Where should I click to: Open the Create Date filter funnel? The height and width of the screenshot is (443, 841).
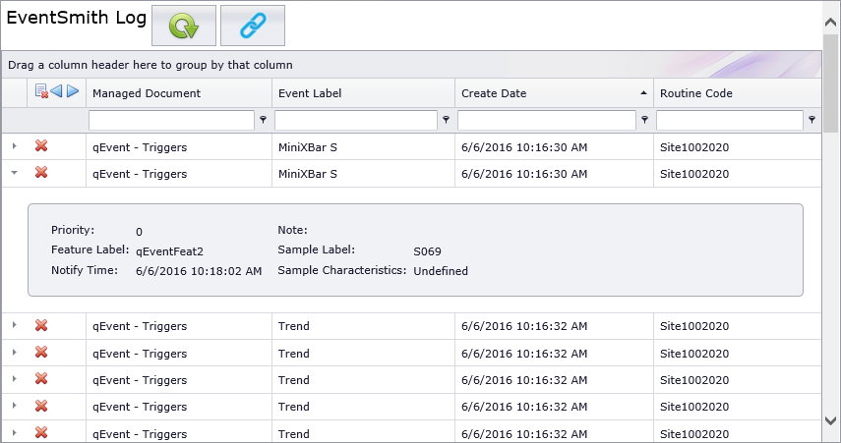coord(645,120)
